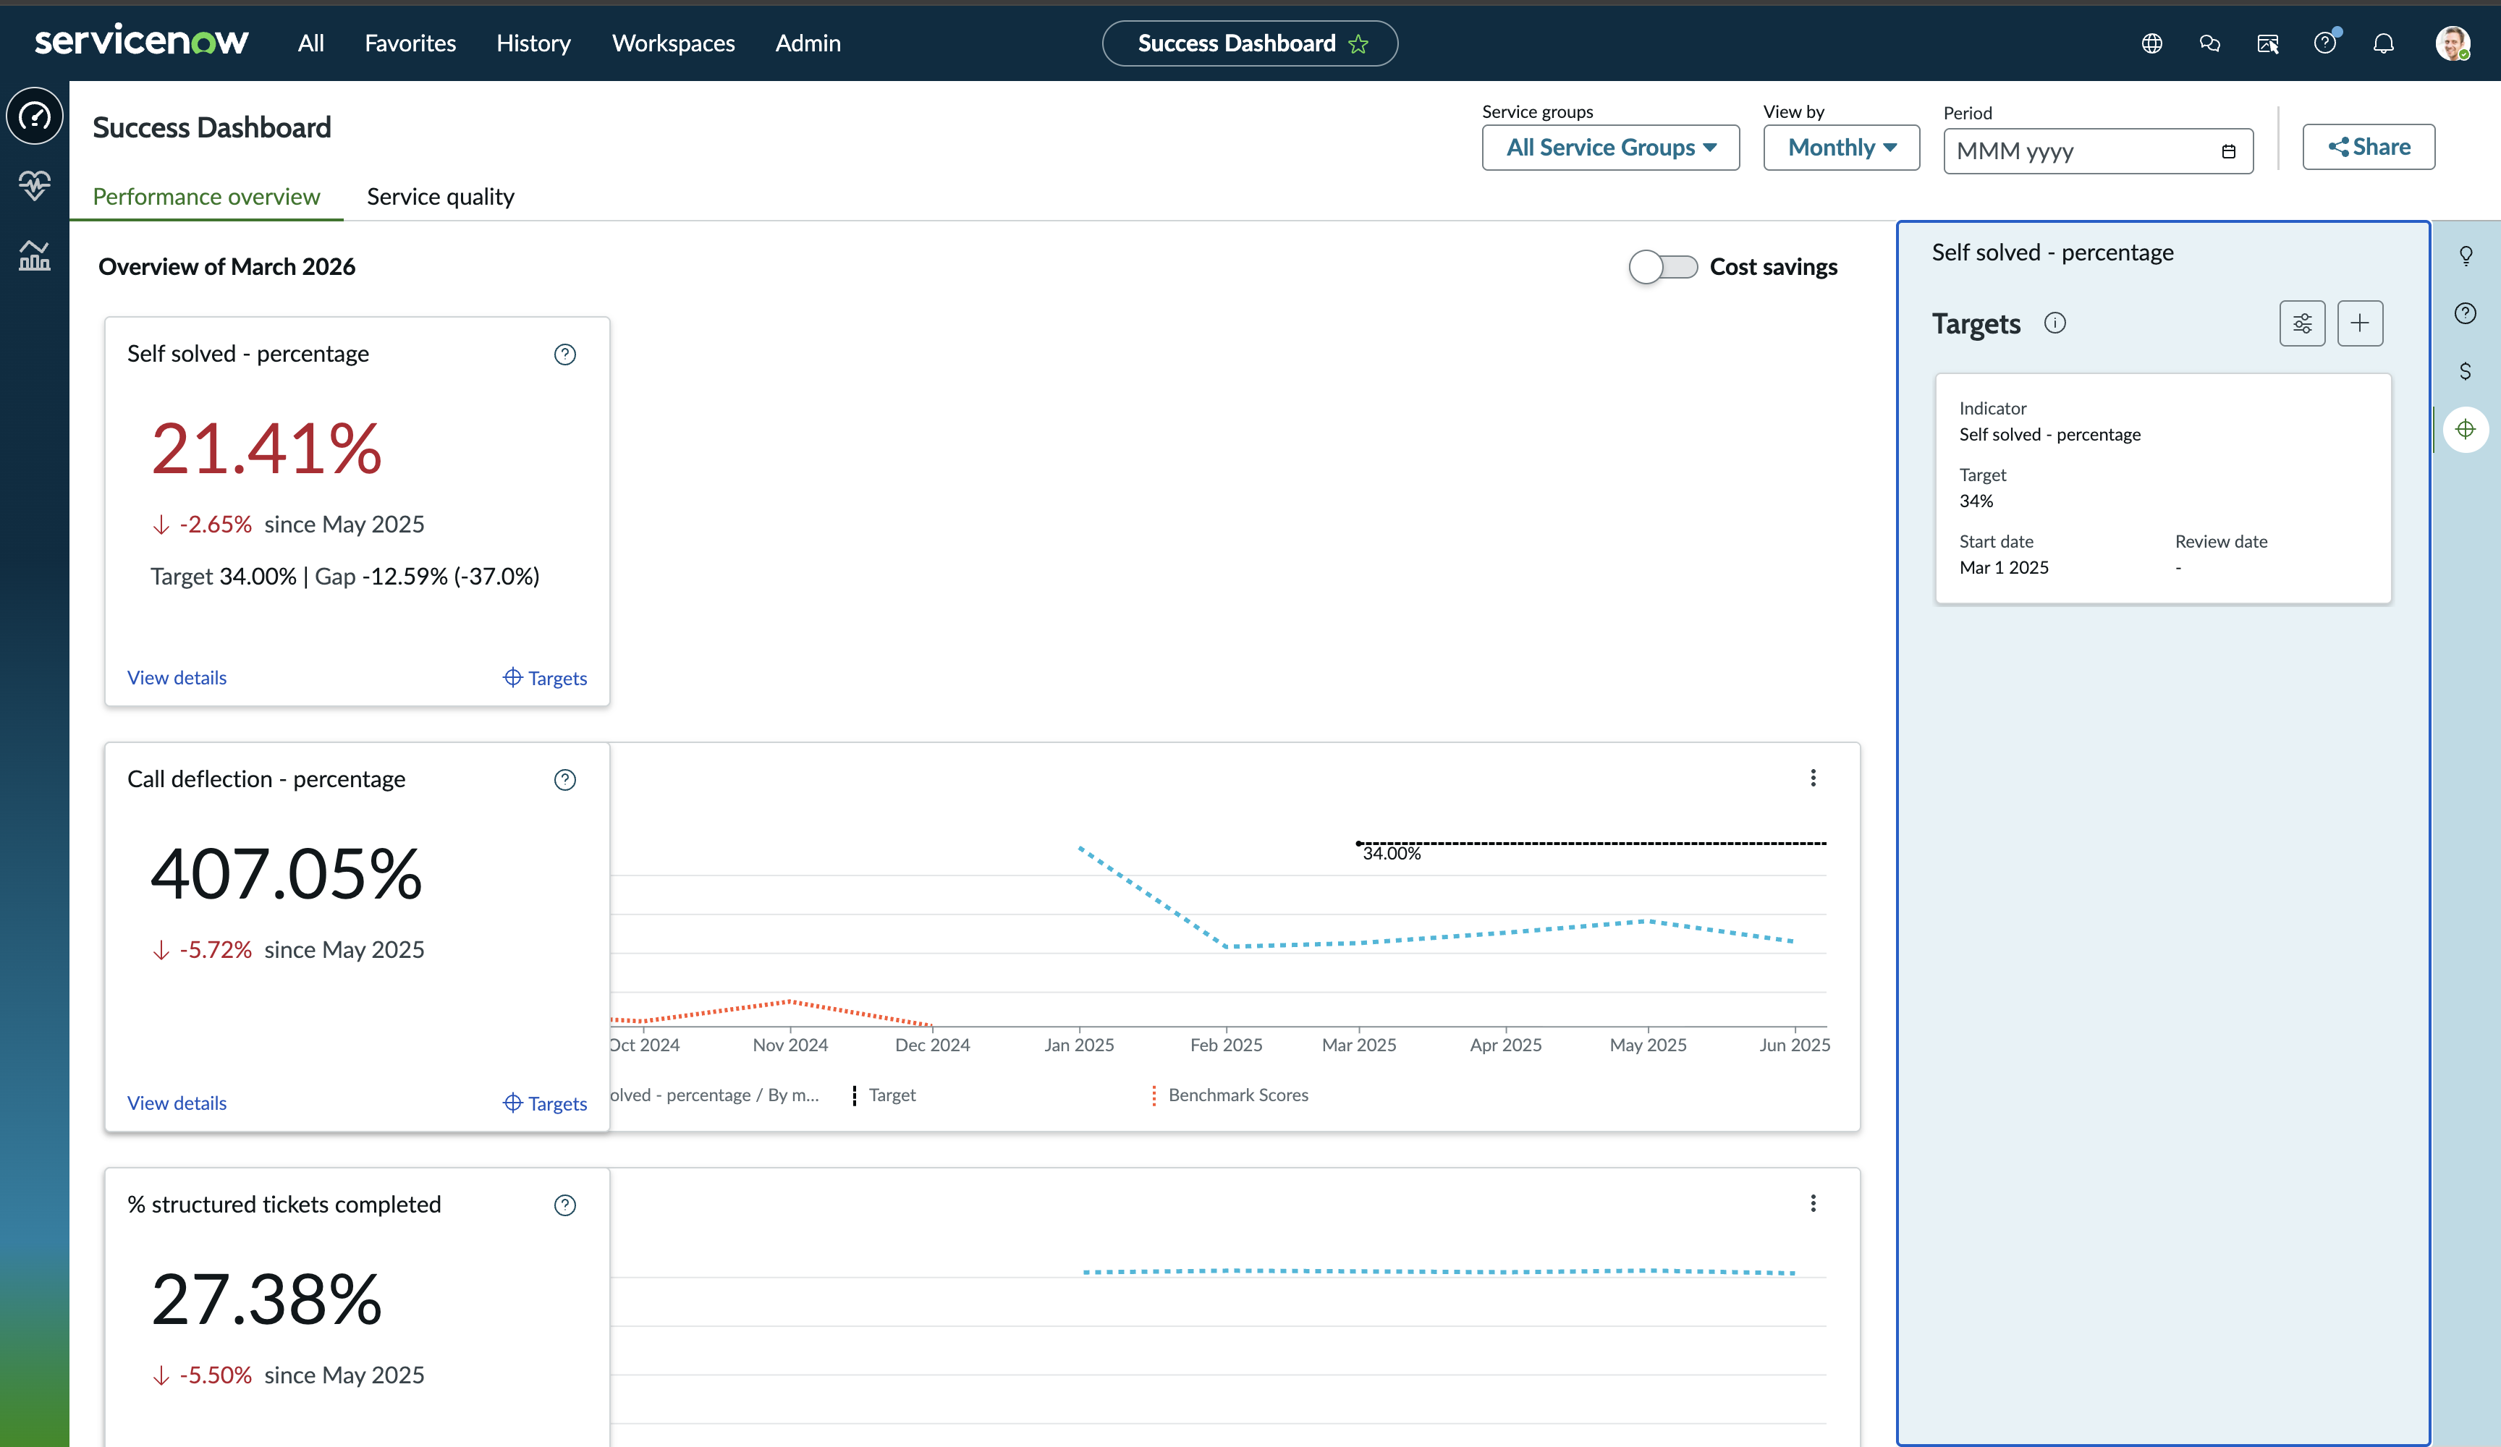Open the sidebar discussions icon in the header

point(2268,43)
